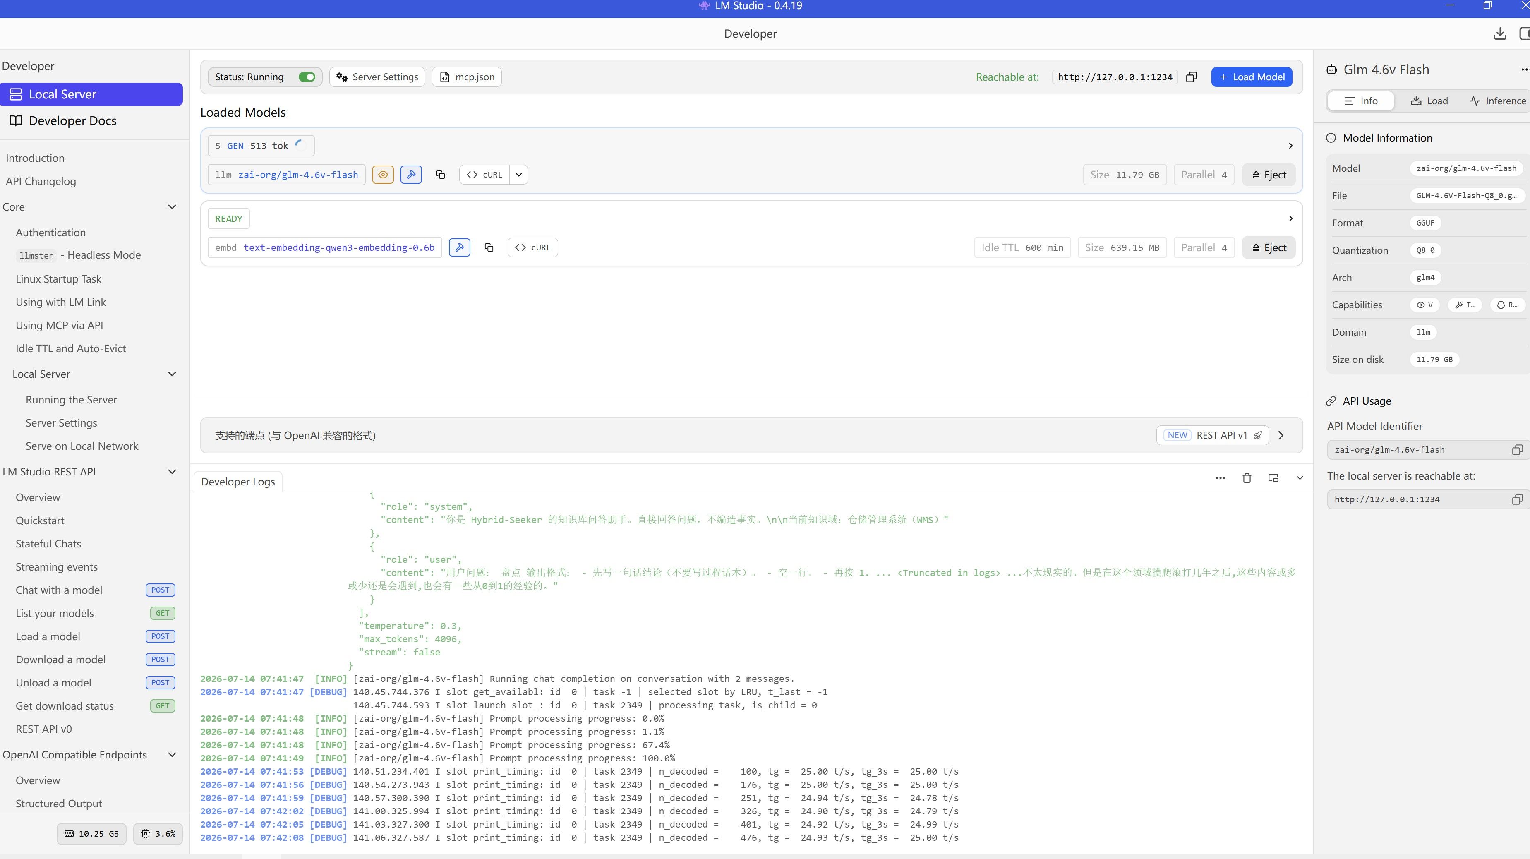This screenshot has height=859, width=1530.
Task: Open the API Changelog page
Action: 41,181
